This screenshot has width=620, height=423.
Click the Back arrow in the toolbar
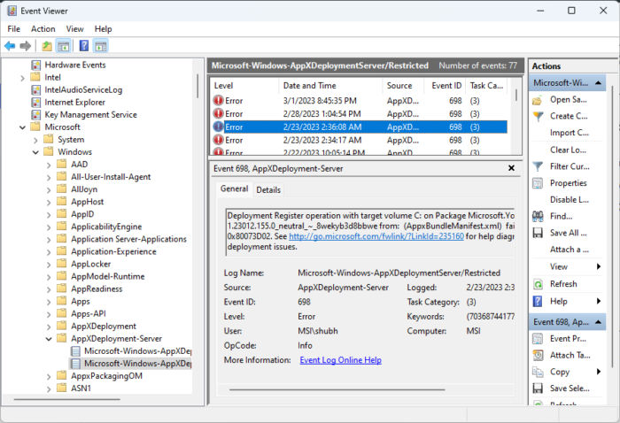pos(10,46)
